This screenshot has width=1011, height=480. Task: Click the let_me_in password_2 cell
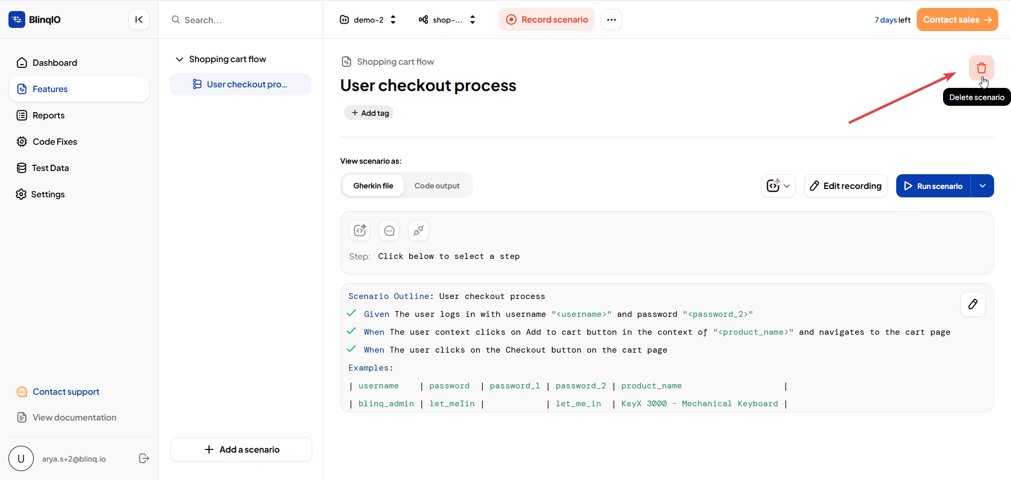tap(578, 404)
